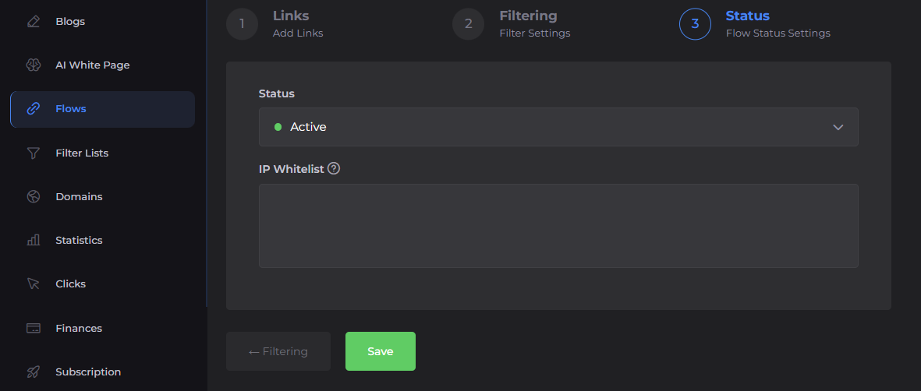Open the Status dropdown showing Active
This screenshot has width=921, height=391.
(x=558, y=127)
